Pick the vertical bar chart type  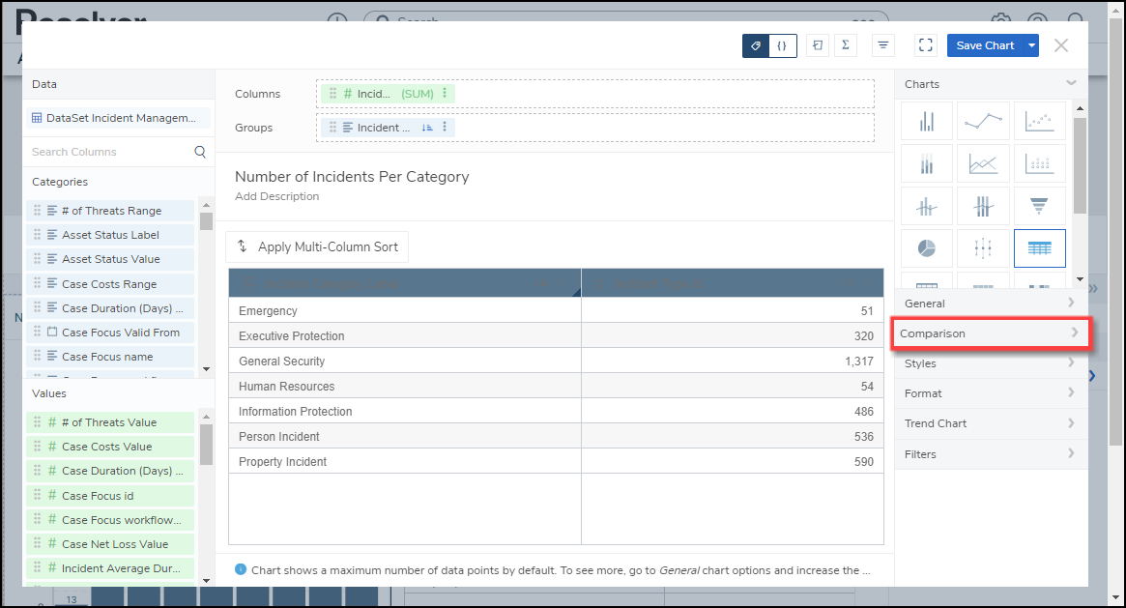coord(927,121)
